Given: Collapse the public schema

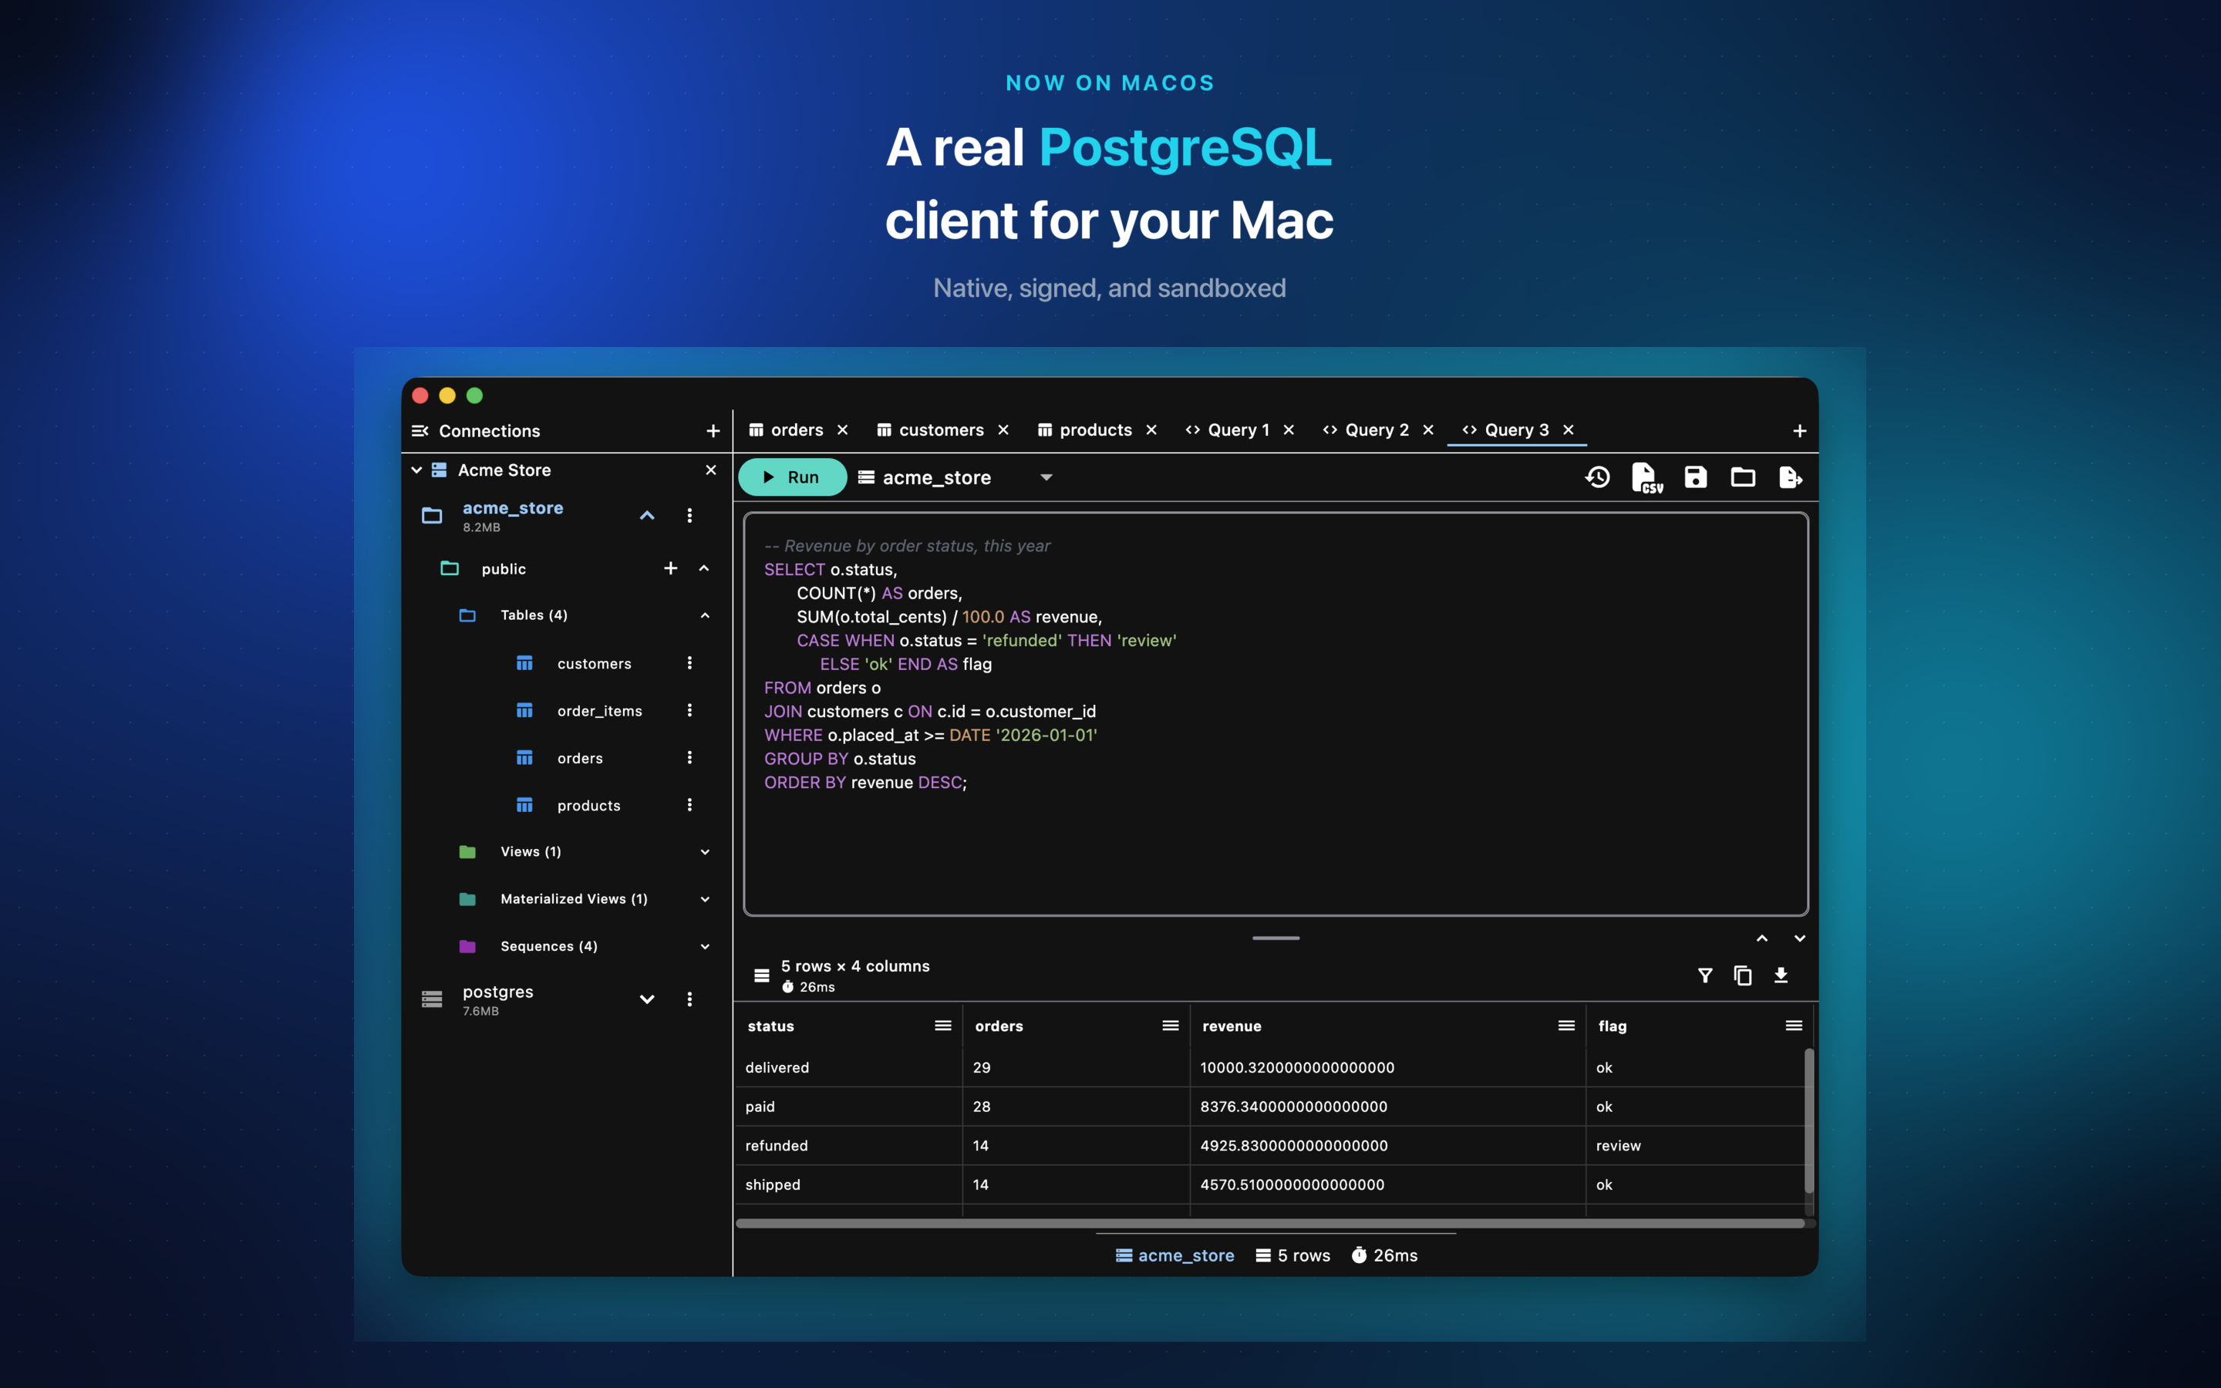Looking at the screenshot, I should click(x=704, y=568).
